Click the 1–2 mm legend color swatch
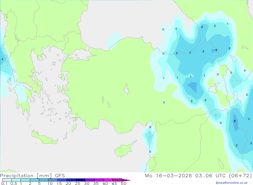Screen dimensions: 253x185 coord(25,180)
